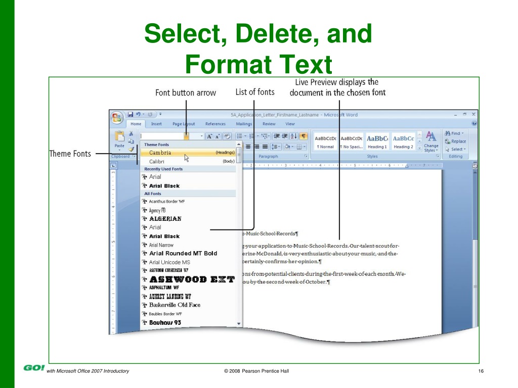518x388 pixels.
Task: Click the Shading paint bucket icon
Action: [x=288, y=147]
